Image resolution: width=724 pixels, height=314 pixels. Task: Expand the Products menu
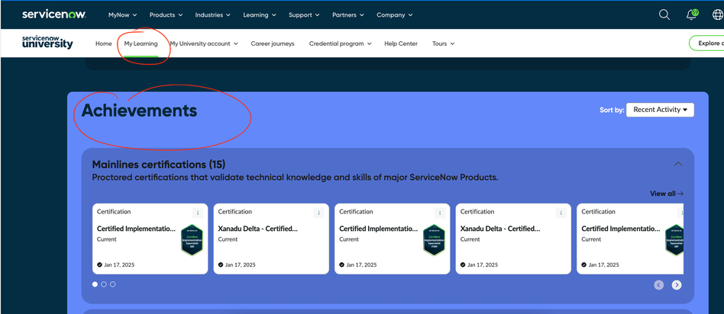pos(166,14)
